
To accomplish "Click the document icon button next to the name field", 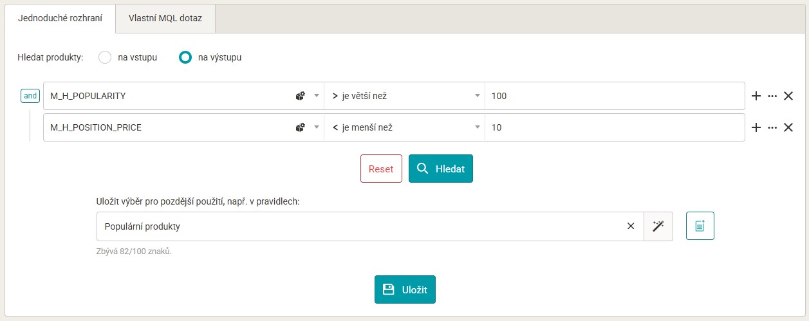I will (700, 226).
